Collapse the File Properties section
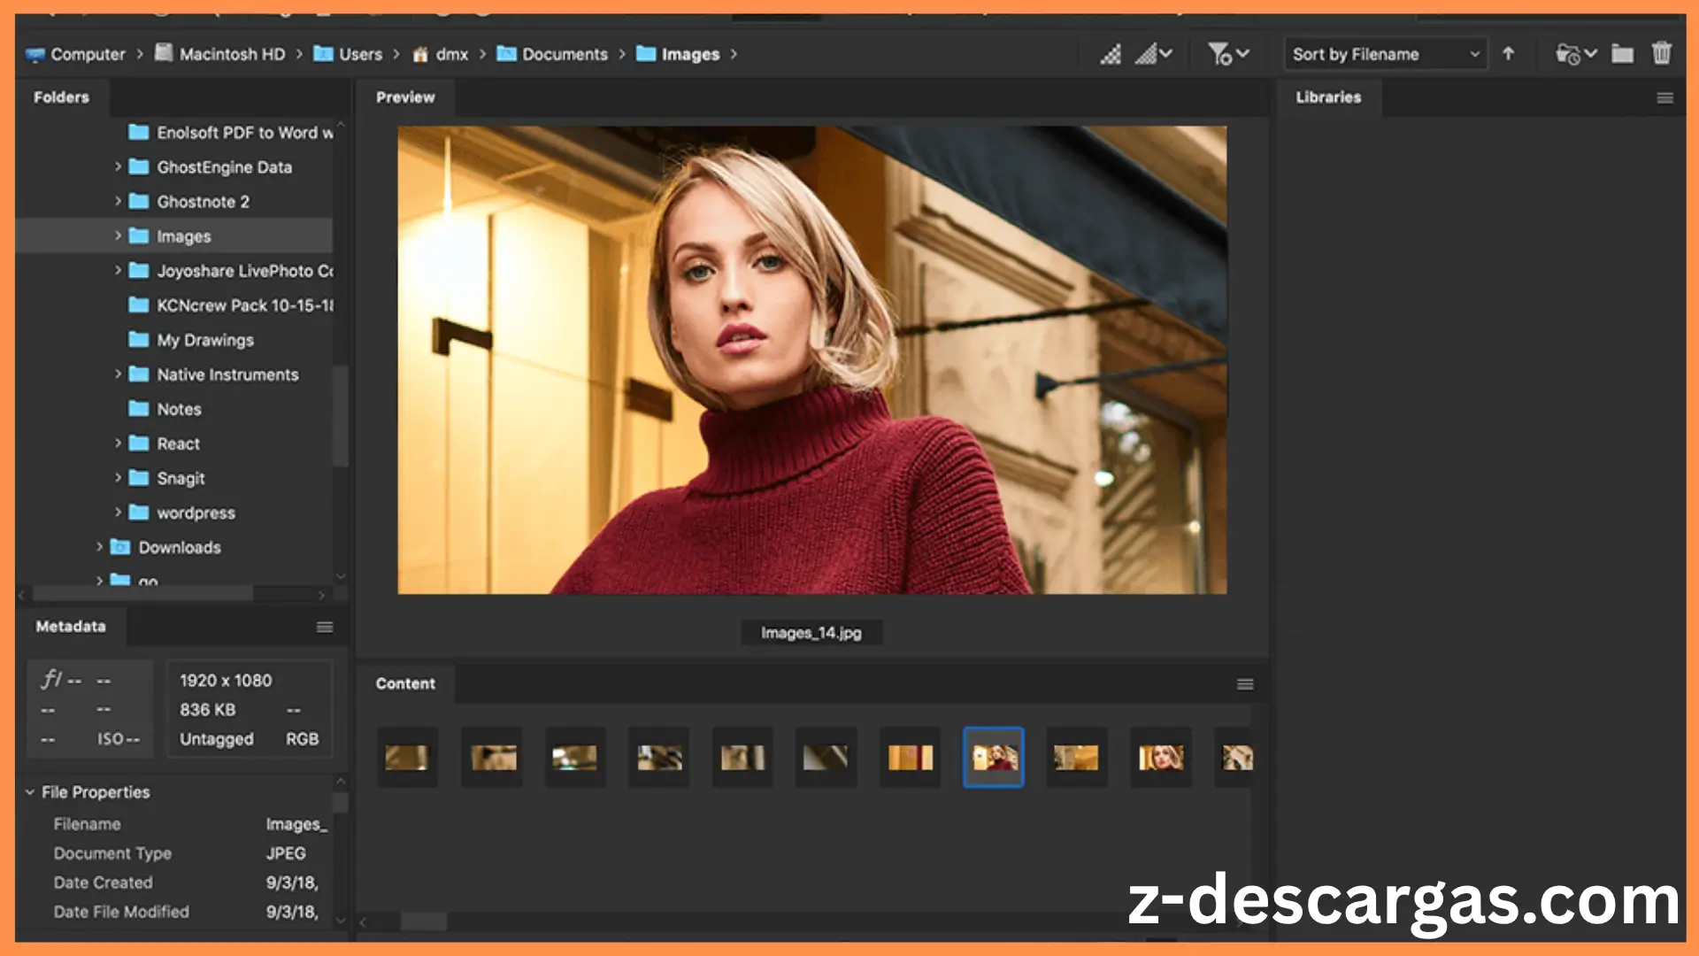This screenshot has height=956, width=1699. click(30, 792)
